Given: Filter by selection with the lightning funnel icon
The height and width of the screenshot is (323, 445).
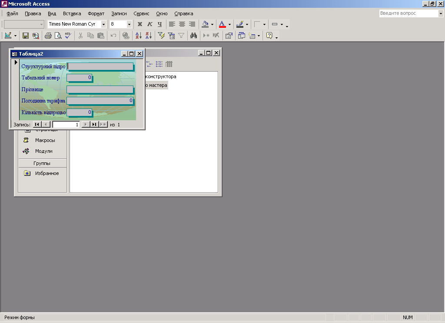Looking at the screenshot, I should [x=161, y=36].
